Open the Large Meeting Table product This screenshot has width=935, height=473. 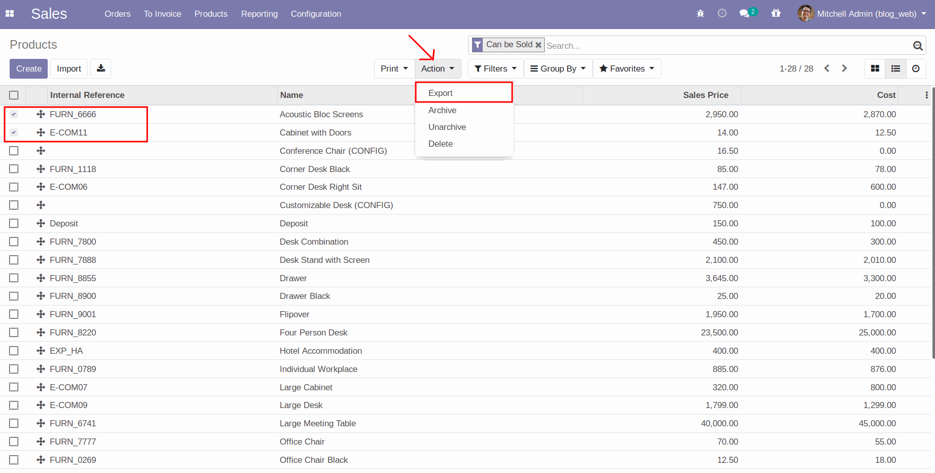(318, 423)
